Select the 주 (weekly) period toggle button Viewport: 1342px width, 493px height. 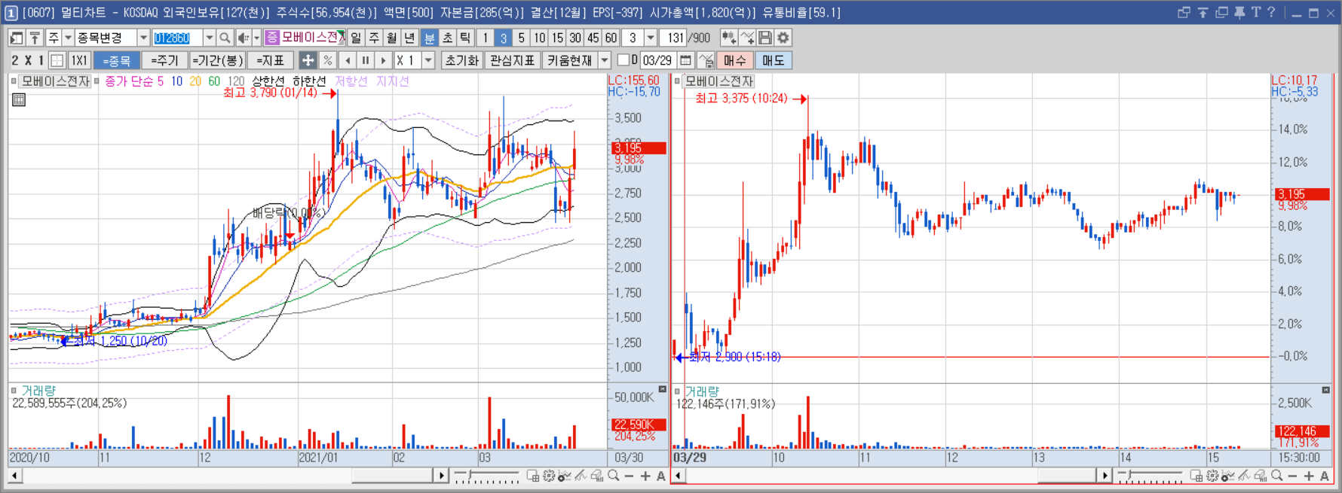point(374,38)
